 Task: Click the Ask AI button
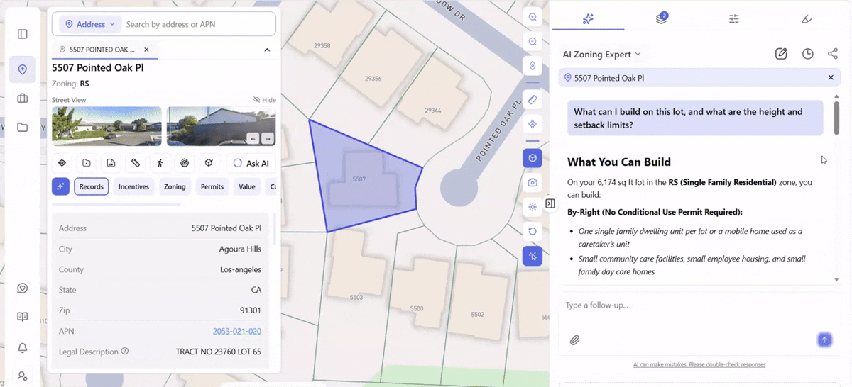coord(251,163)
